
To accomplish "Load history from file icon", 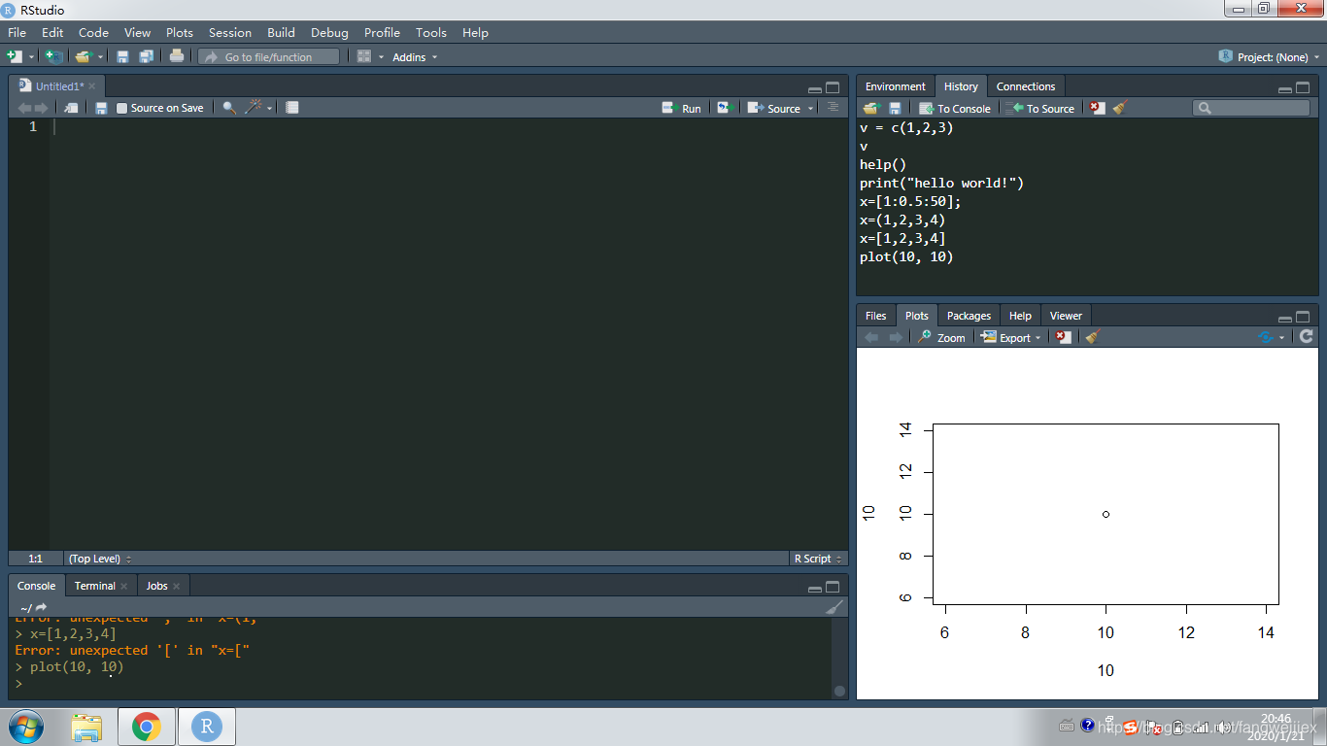I will click(871, 108).
